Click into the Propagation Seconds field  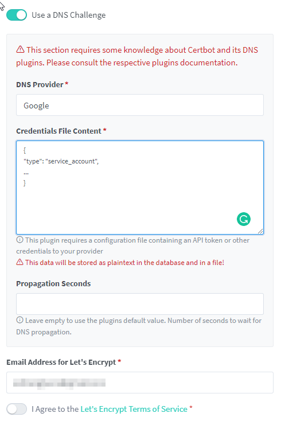coord(140,304)
